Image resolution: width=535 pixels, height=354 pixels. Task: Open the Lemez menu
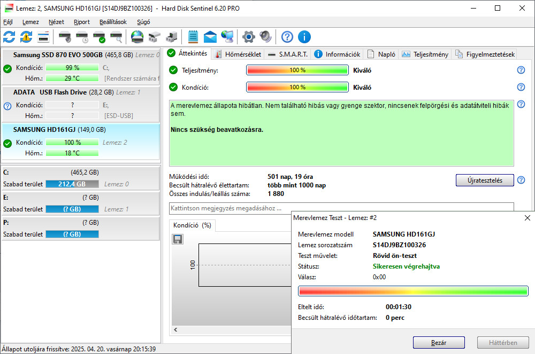[x=30, y=22]
